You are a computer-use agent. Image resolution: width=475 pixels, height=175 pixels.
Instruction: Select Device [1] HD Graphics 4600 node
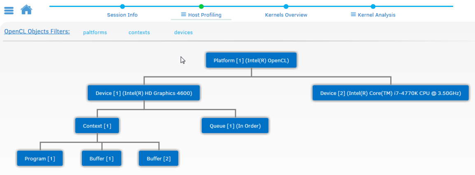[x=144, y=93]
